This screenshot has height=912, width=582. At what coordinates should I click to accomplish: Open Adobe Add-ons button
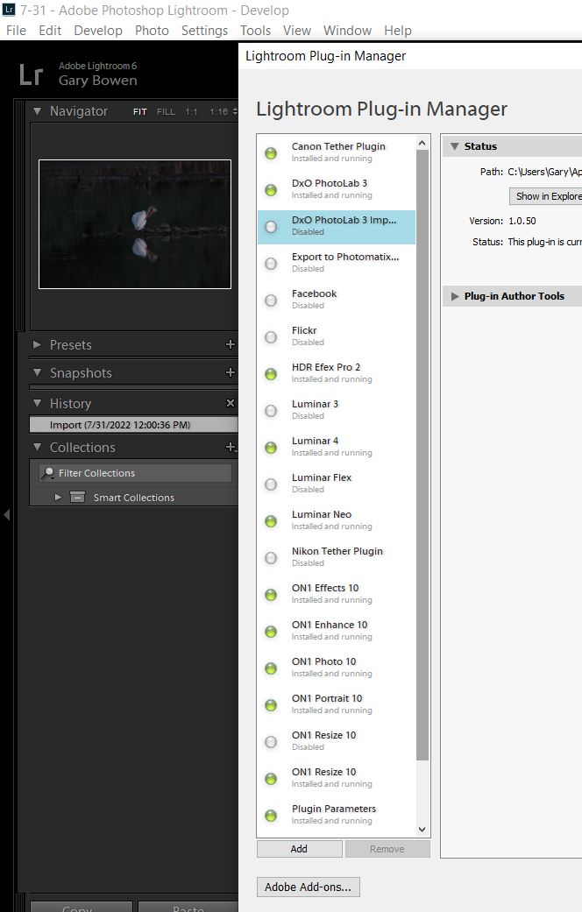point(308,887)
